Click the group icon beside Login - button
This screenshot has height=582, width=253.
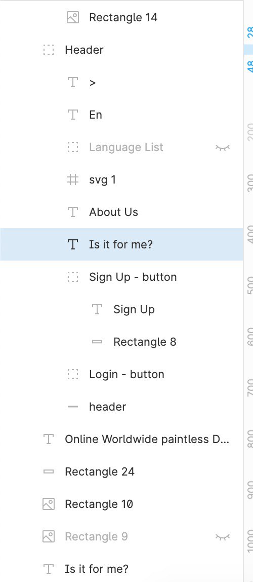[73, 374]
